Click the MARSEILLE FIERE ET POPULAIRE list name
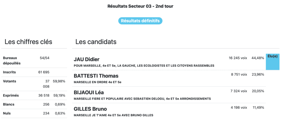Screen dimensions: 281x119 (142, 98)
